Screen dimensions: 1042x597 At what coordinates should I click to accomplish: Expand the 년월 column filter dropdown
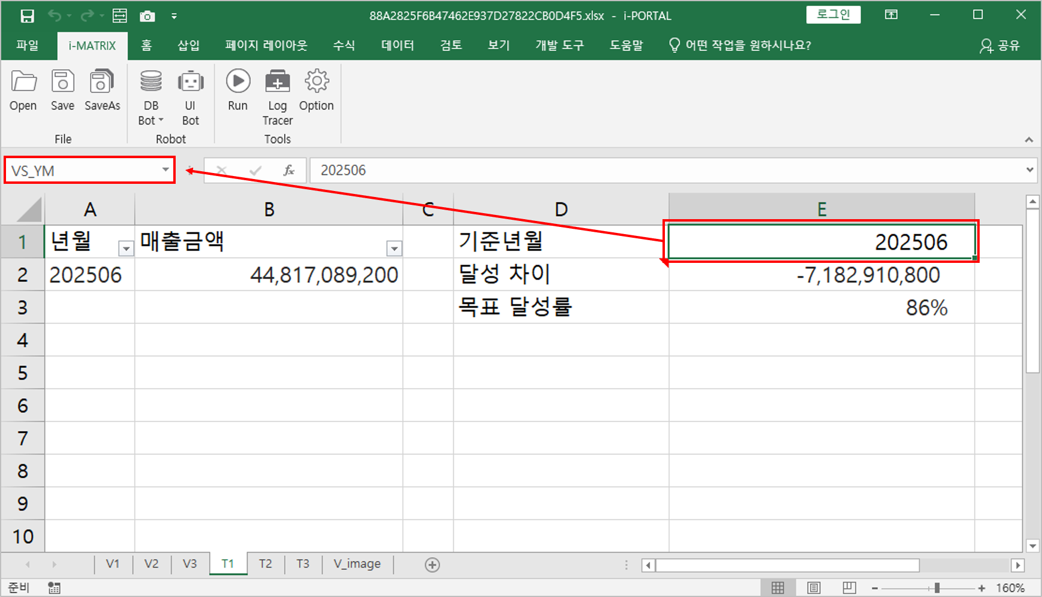(126, 249)
